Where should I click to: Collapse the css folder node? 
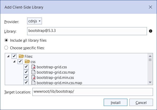coord(14,62)
